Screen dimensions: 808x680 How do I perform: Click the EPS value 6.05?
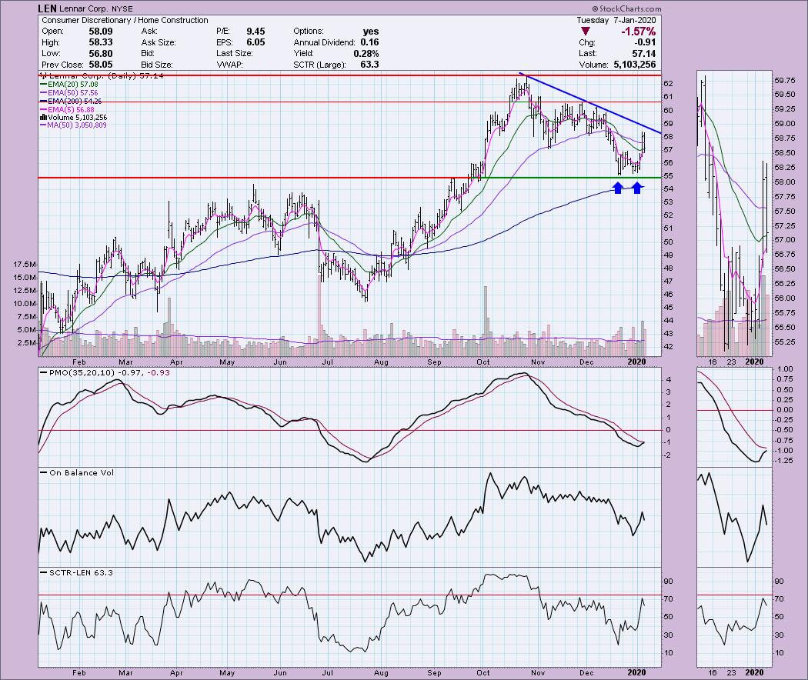click(x=255, y=42)
